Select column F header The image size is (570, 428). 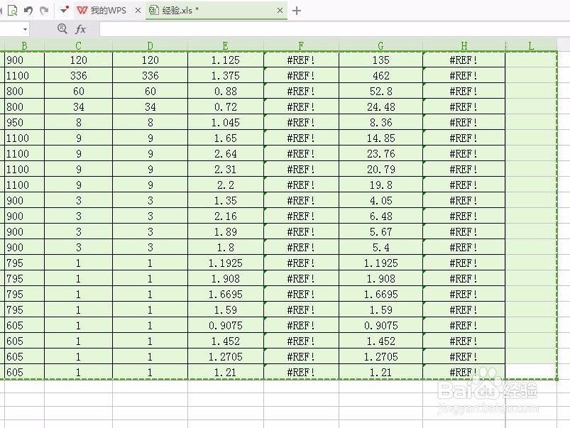301,46
